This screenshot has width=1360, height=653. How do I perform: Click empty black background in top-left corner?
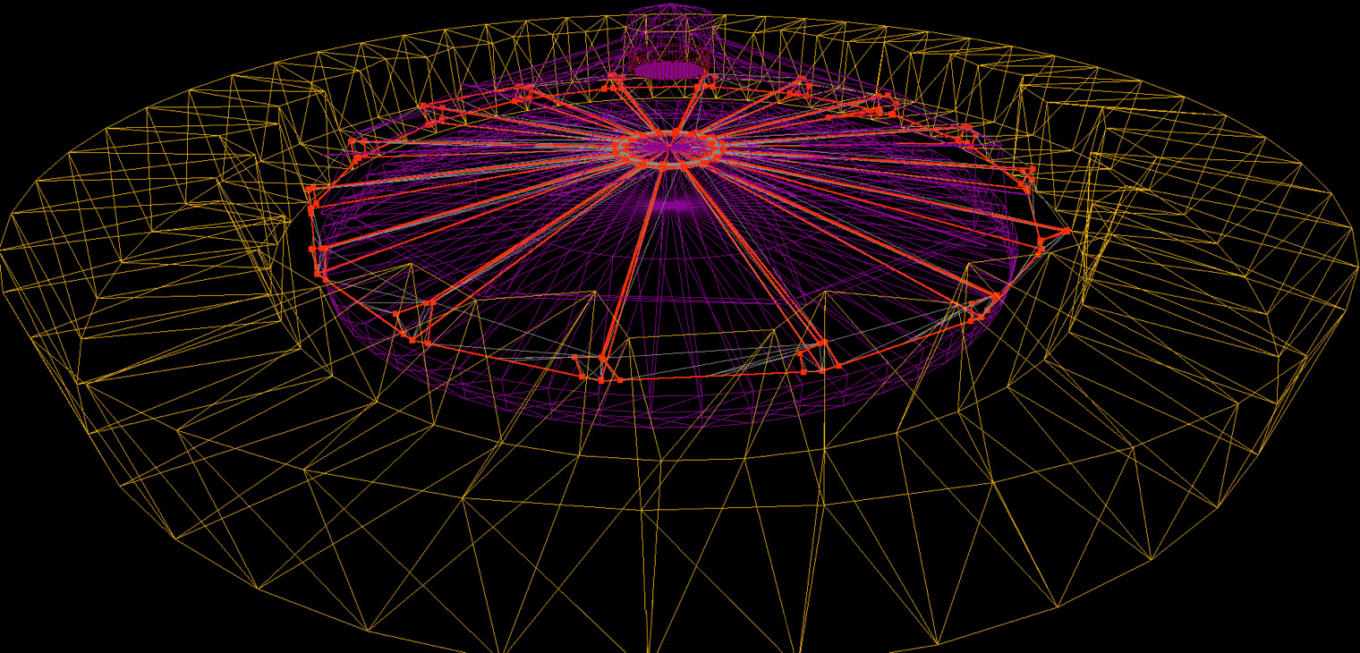click(54, 45)
